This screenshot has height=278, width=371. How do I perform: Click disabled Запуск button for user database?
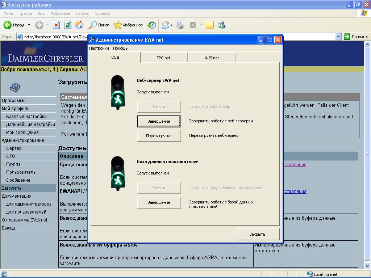159,188
